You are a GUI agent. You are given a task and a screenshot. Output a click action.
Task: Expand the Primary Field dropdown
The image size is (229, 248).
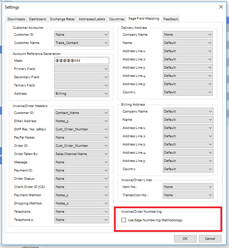pos(82,69)
